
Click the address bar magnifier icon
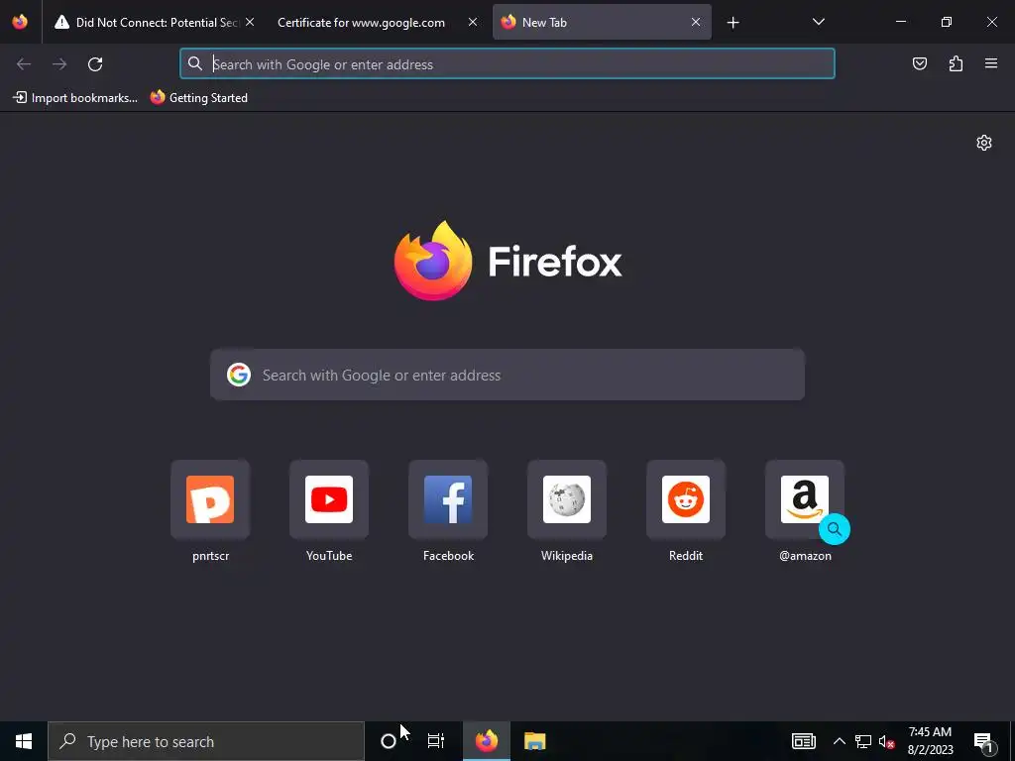195,63
